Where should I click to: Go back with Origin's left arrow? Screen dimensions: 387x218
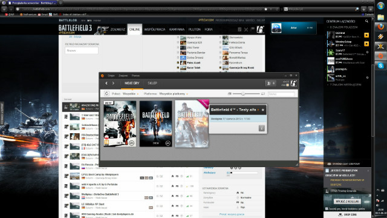coord(106,84)
